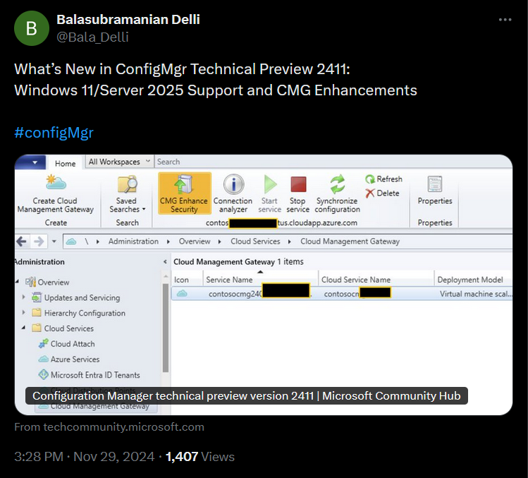Viewport: 528px width, 478px height.
Task: Open dropdown arrow after Overview breadcrumb
Action: click(x=219, y=242)
